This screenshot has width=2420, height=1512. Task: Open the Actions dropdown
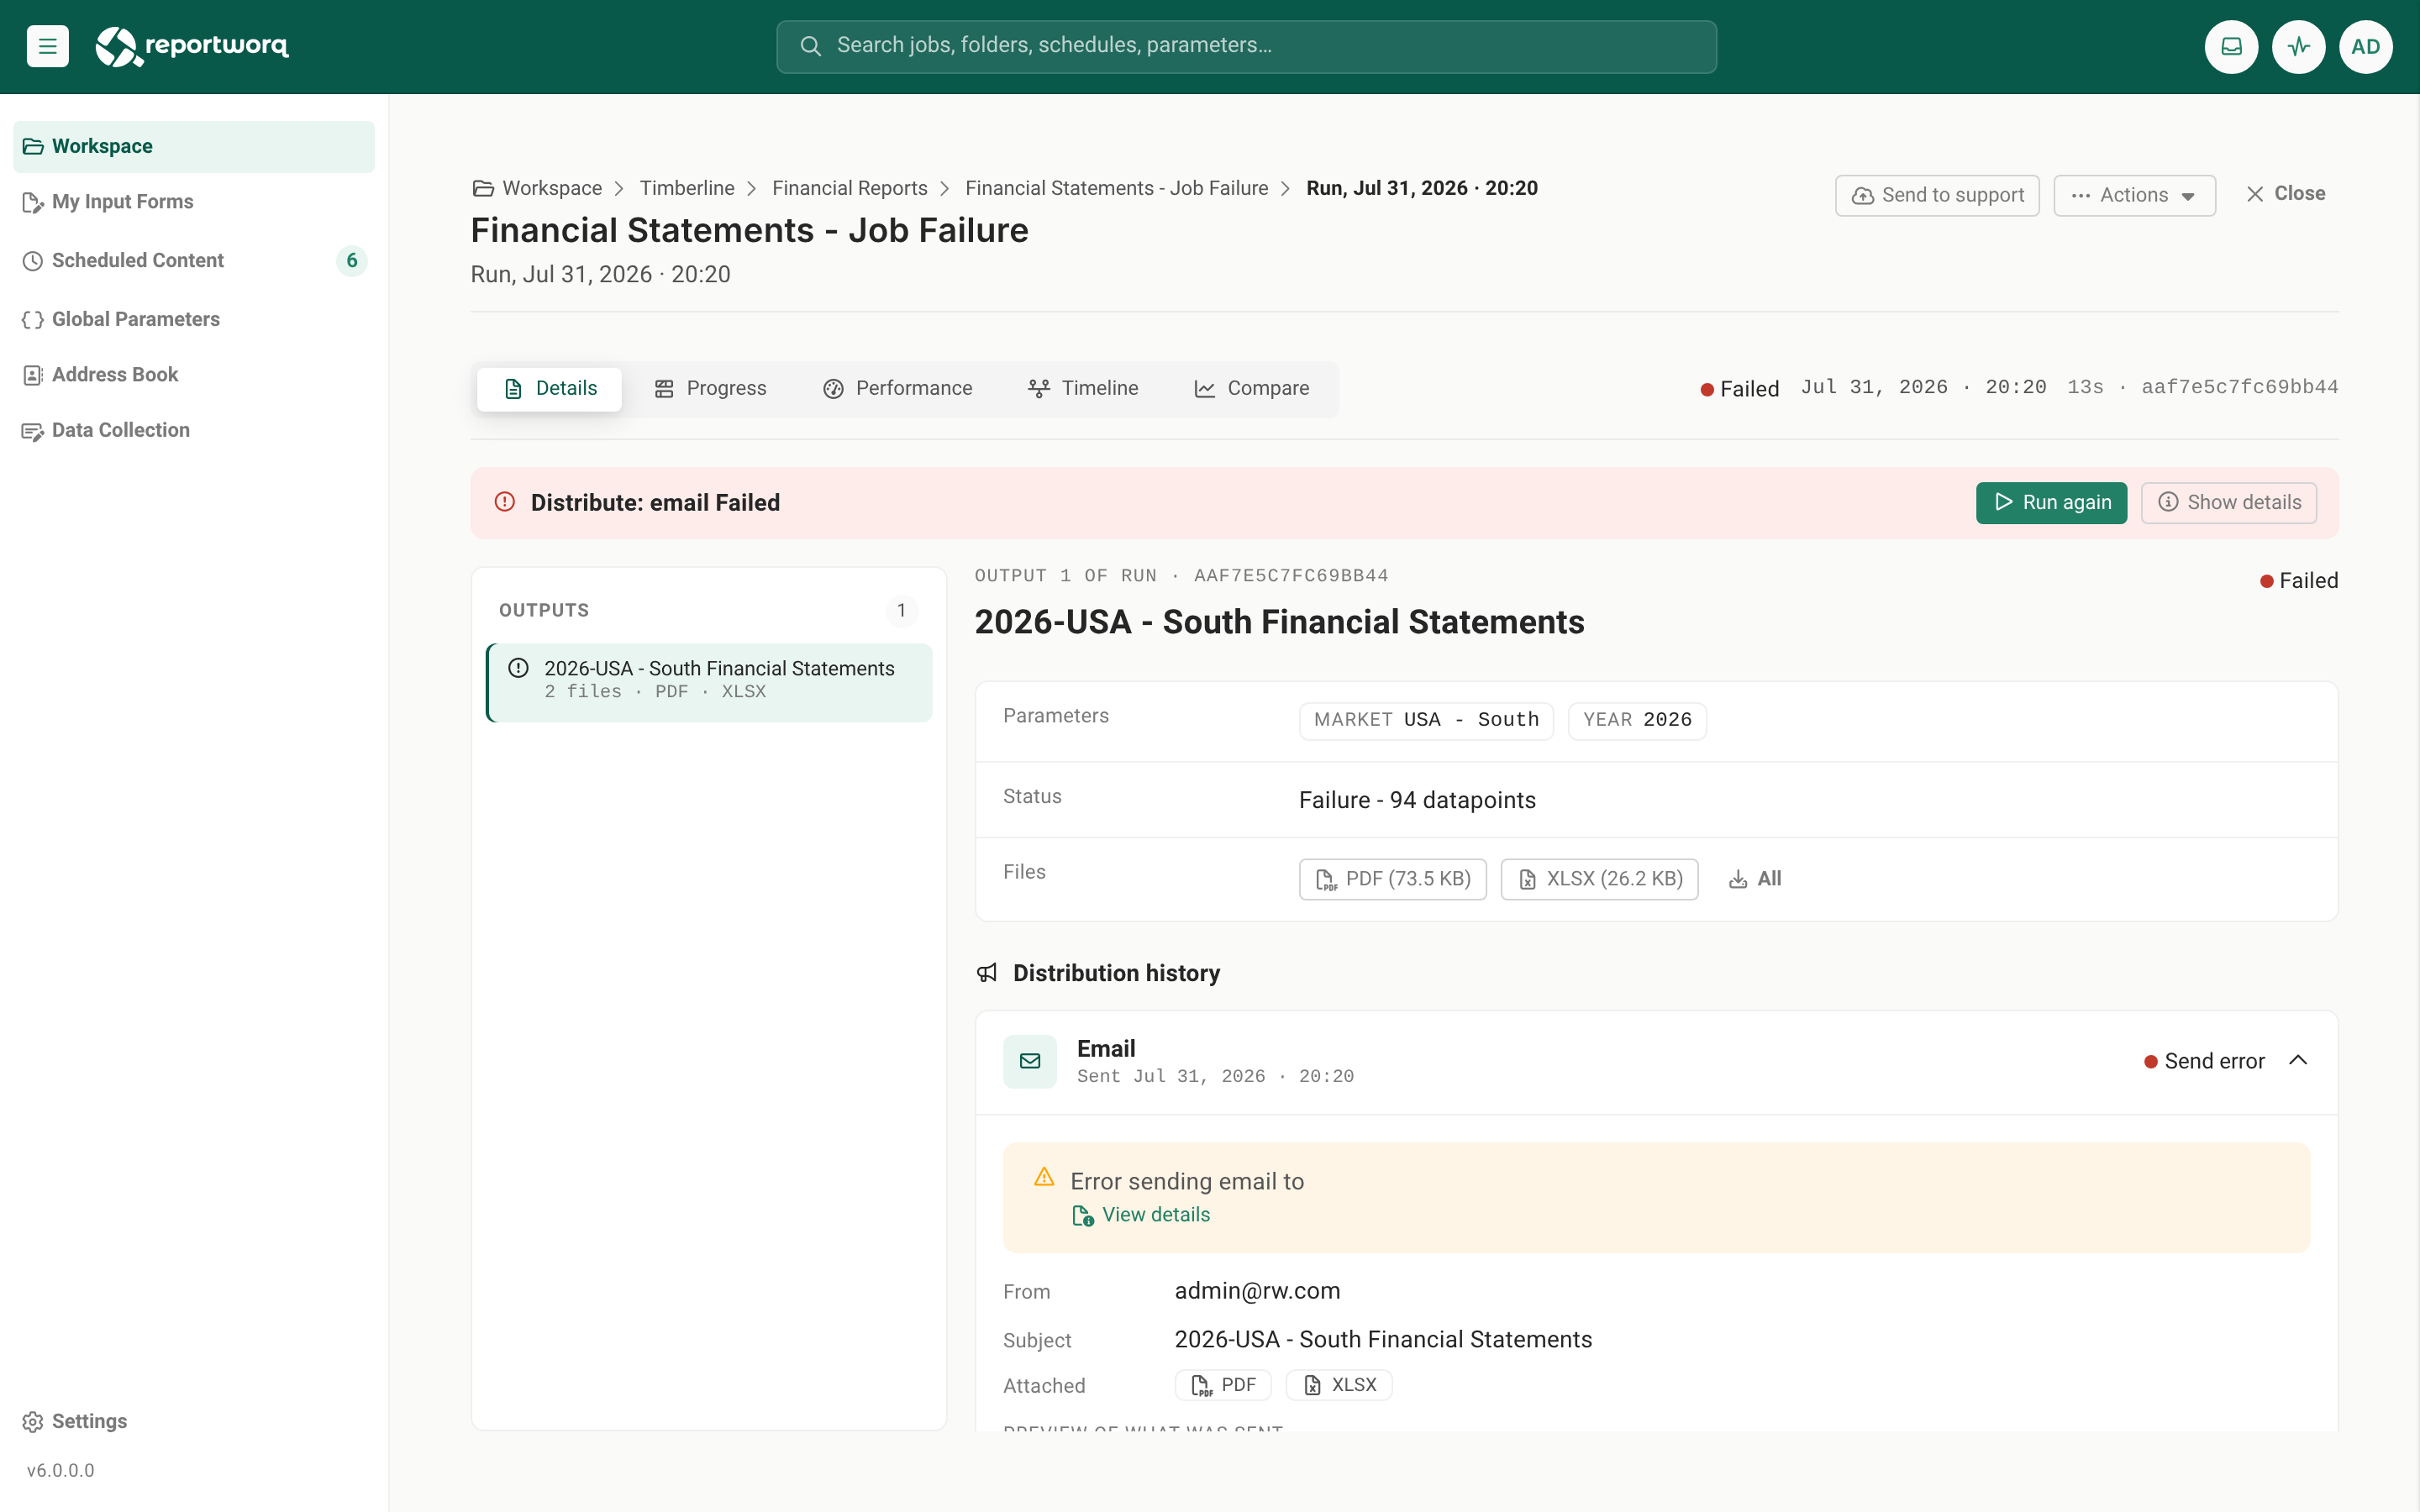pyautogui.click(x=2134, y=195)
